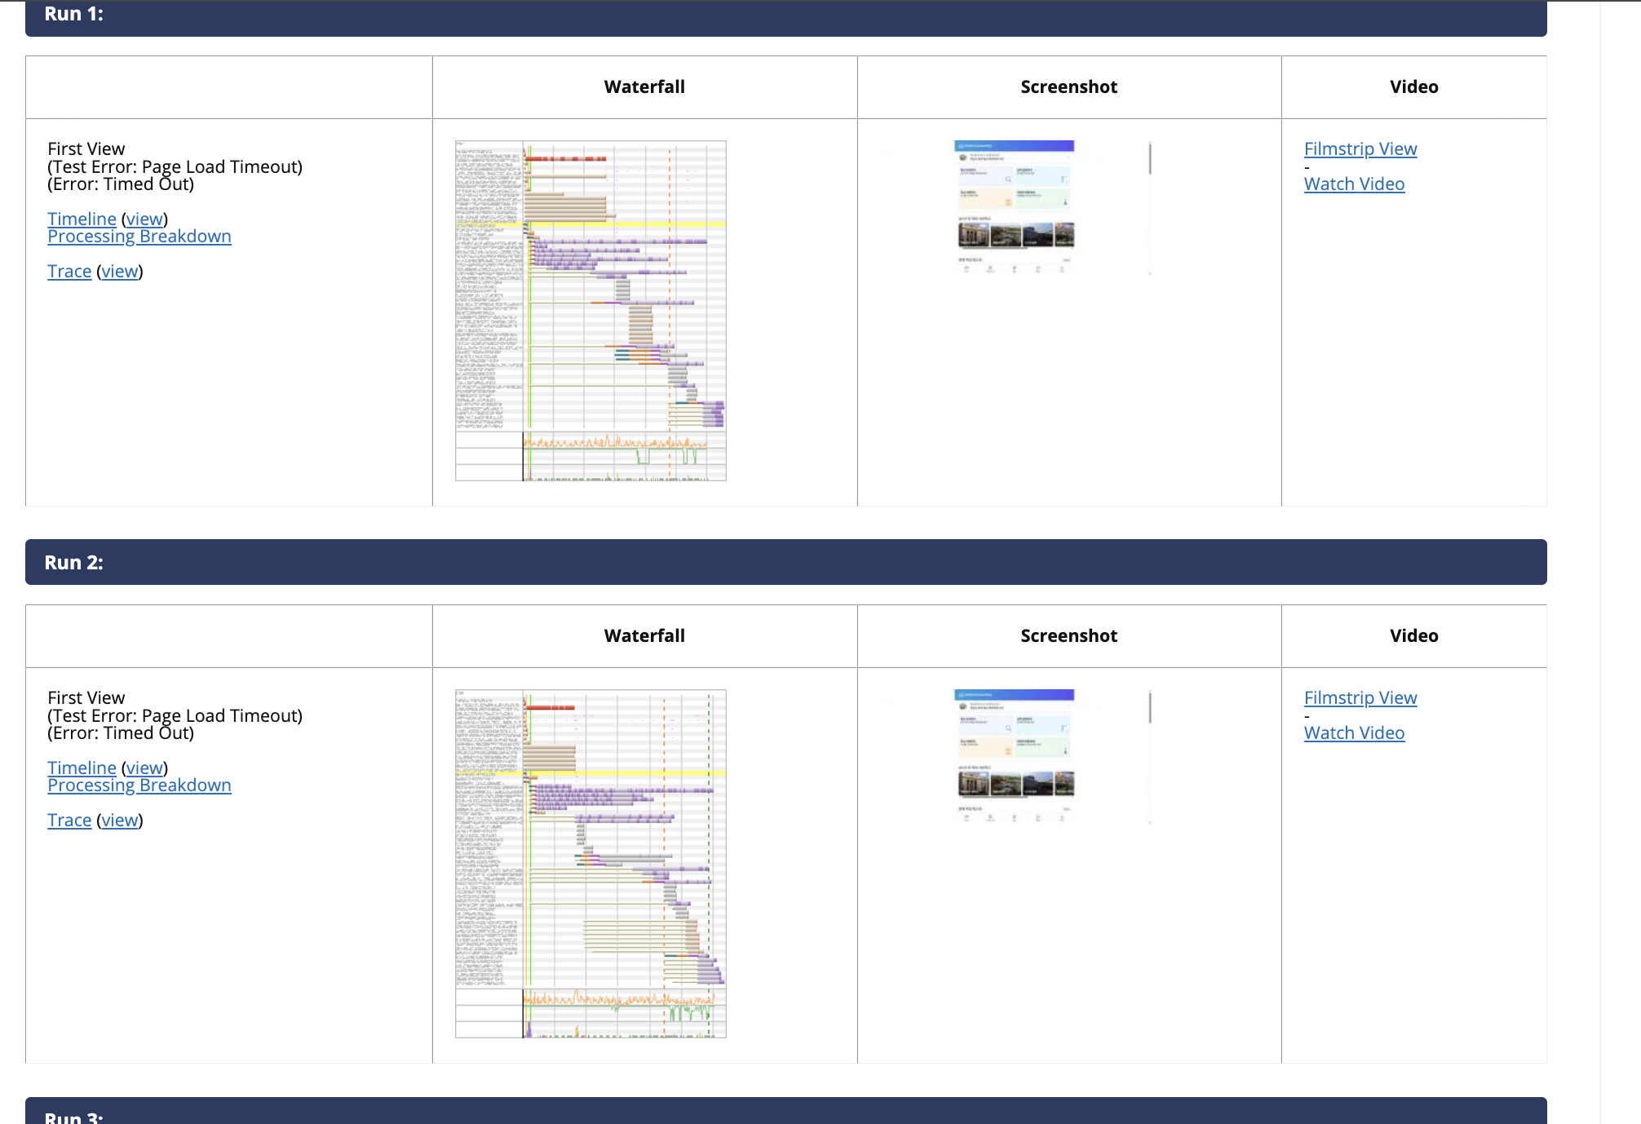Click view link beside Run 1 Timeline
Screen dimensions: 1641x1124
(x=144, y=219)
